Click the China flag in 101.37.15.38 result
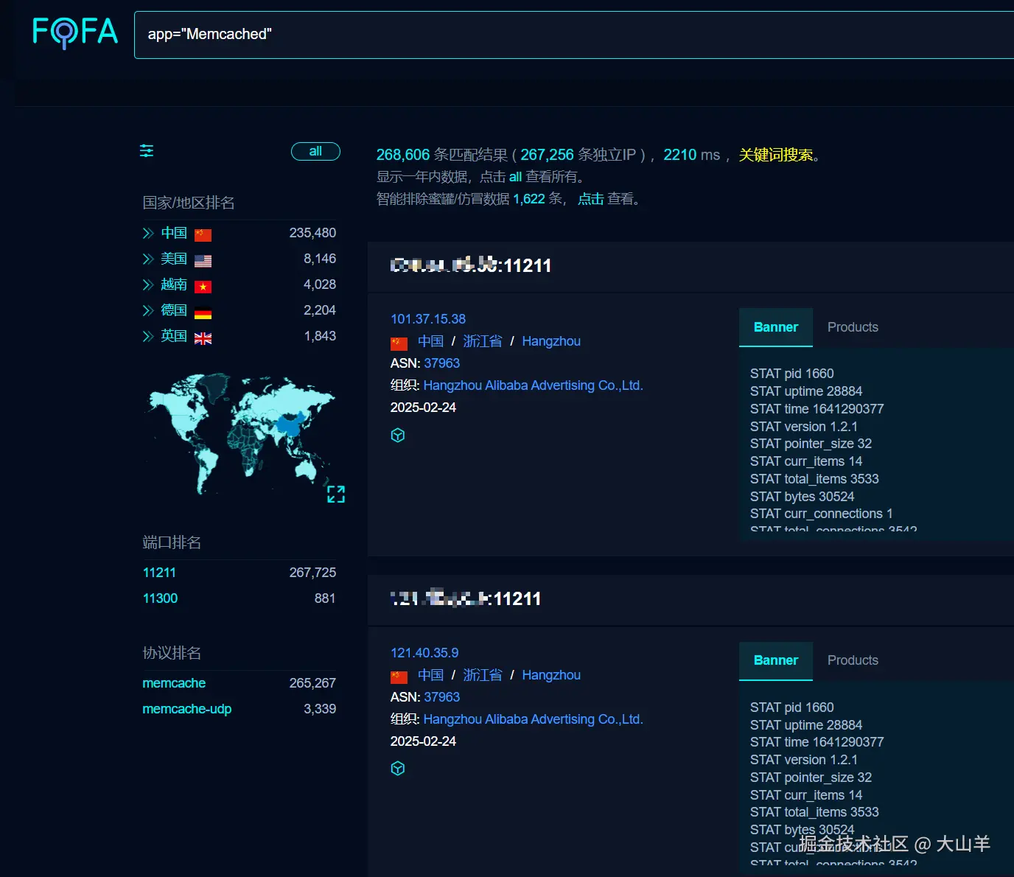 point(399,343)
